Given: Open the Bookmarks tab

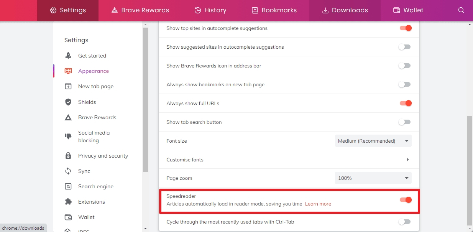Looking at the screenshot, I should pyautogui.click(x=274, y=10).
